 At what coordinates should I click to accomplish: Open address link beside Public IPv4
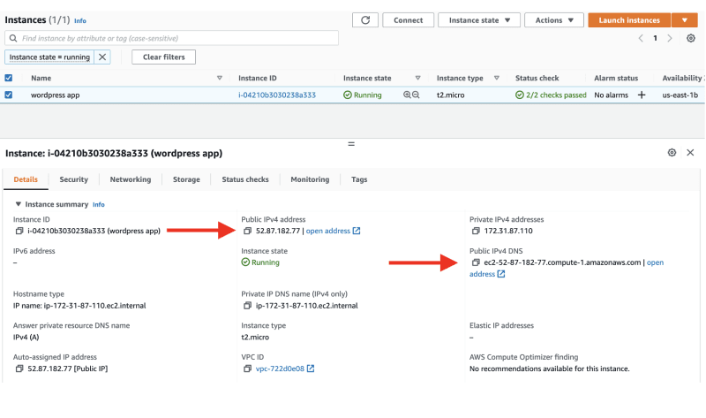click(x=333, y=231)
